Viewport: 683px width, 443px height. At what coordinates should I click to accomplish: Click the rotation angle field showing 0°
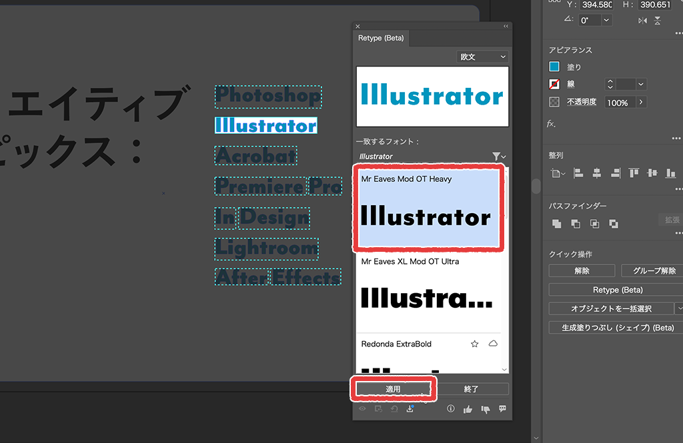click(x=590, y=21)
